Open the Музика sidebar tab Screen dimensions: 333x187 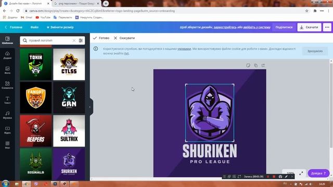click(7, 115)
